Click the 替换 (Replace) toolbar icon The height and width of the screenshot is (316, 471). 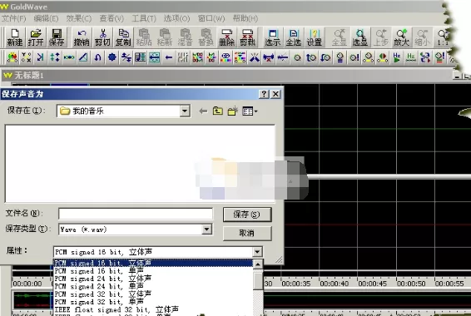(206, 37)
